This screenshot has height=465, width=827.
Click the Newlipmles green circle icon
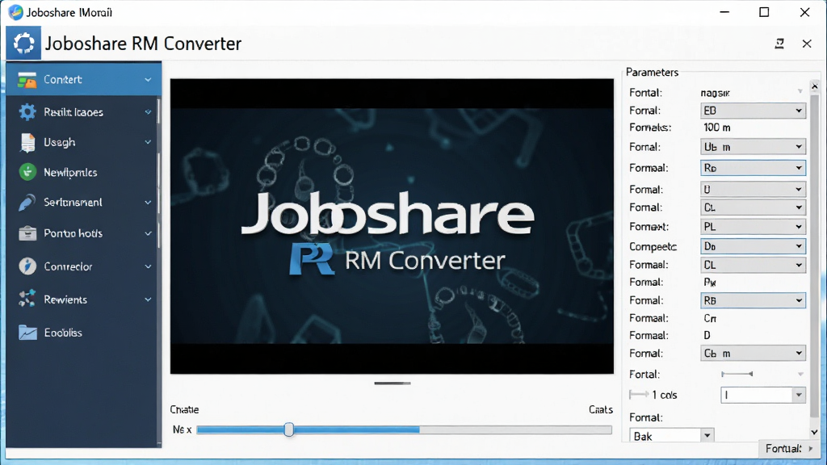pos(27,172)
